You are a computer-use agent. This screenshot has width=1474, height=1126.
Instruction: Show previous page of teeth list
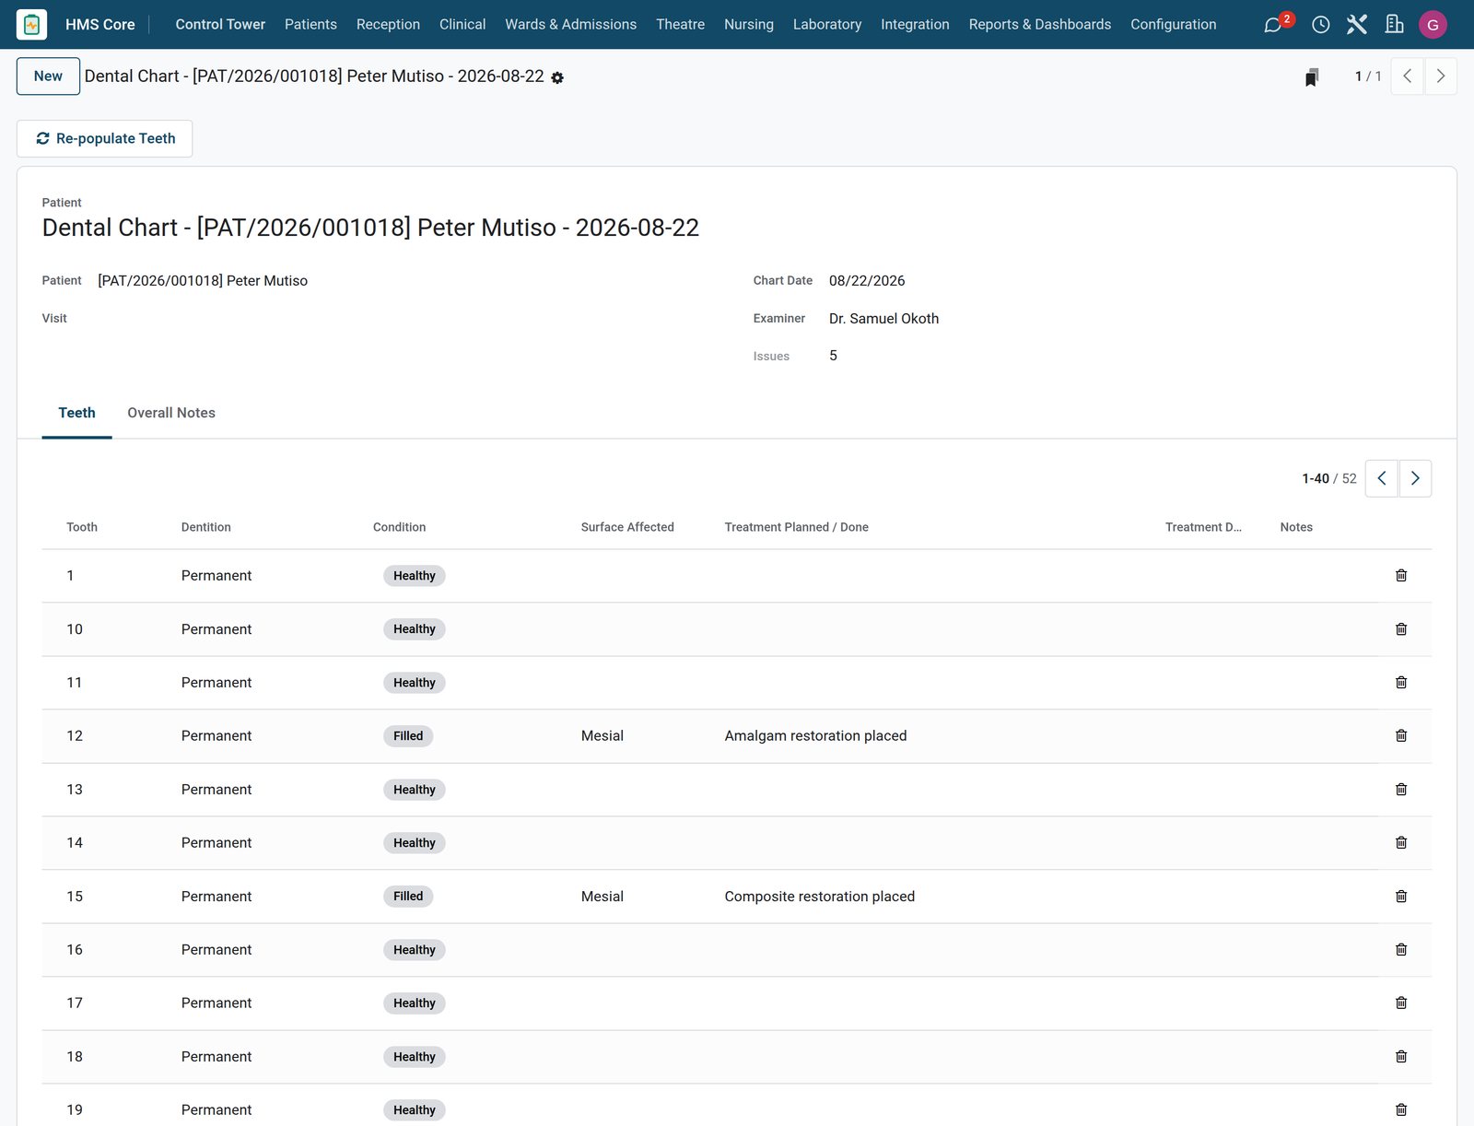(1381, 478)
